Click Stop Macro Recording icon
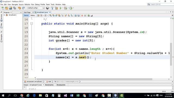The image size is (174, 98). (x=85, y=16)
